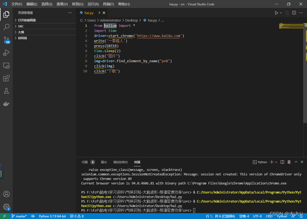Click terminal prompt input line

click(194, 210)
